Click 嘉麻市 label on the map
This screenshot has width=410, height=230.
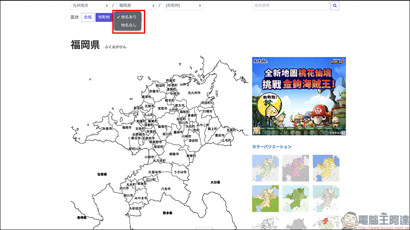[178, 132]
